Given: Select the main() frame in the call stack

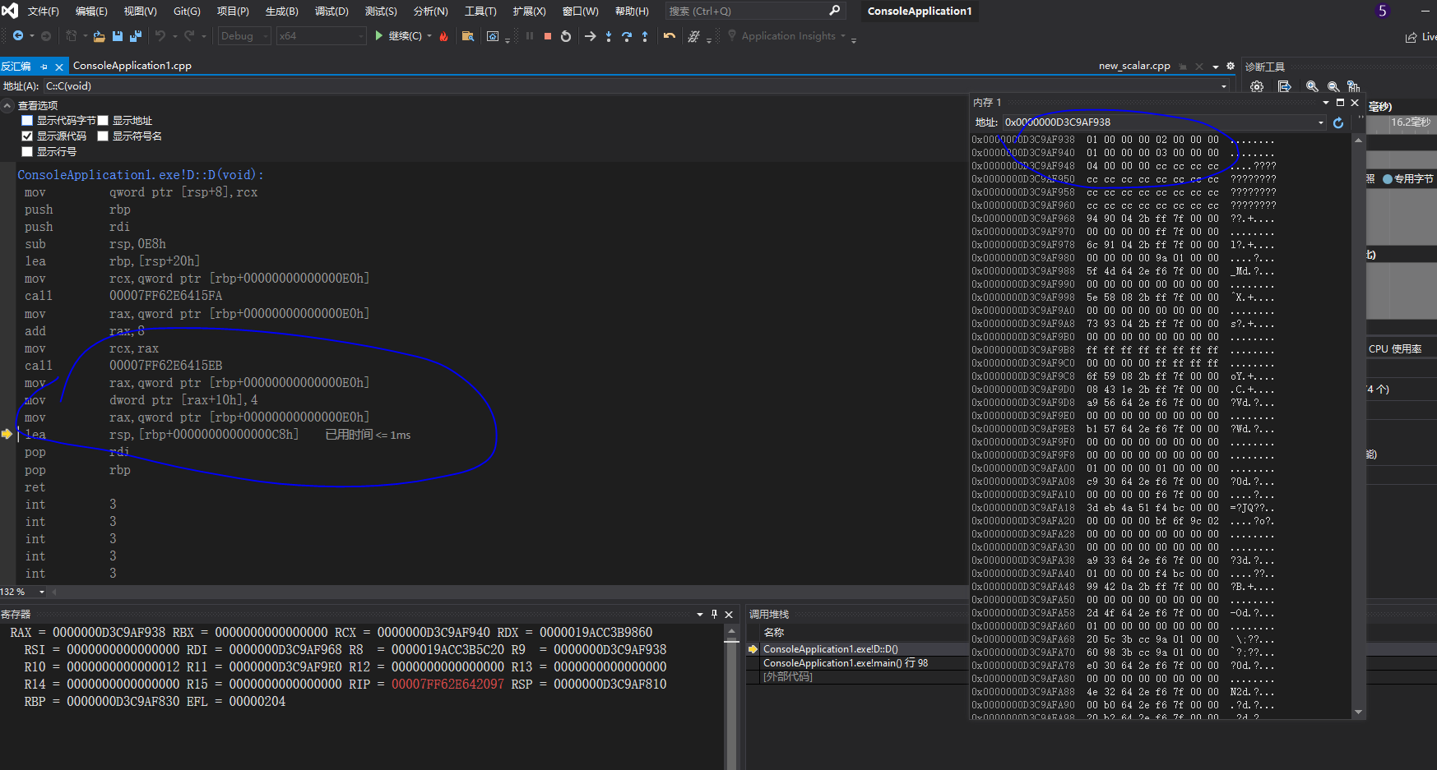Looking at the screenshot, I should (x=845, y=663).
